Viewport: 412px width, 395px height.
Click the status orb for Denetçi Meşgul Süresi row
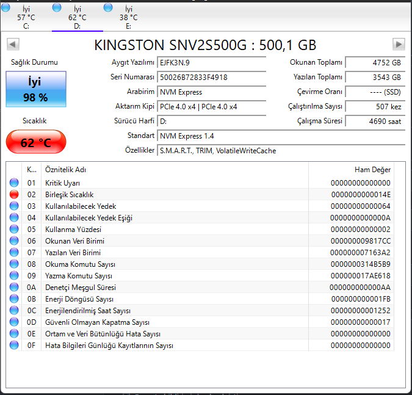click(14, 287)
